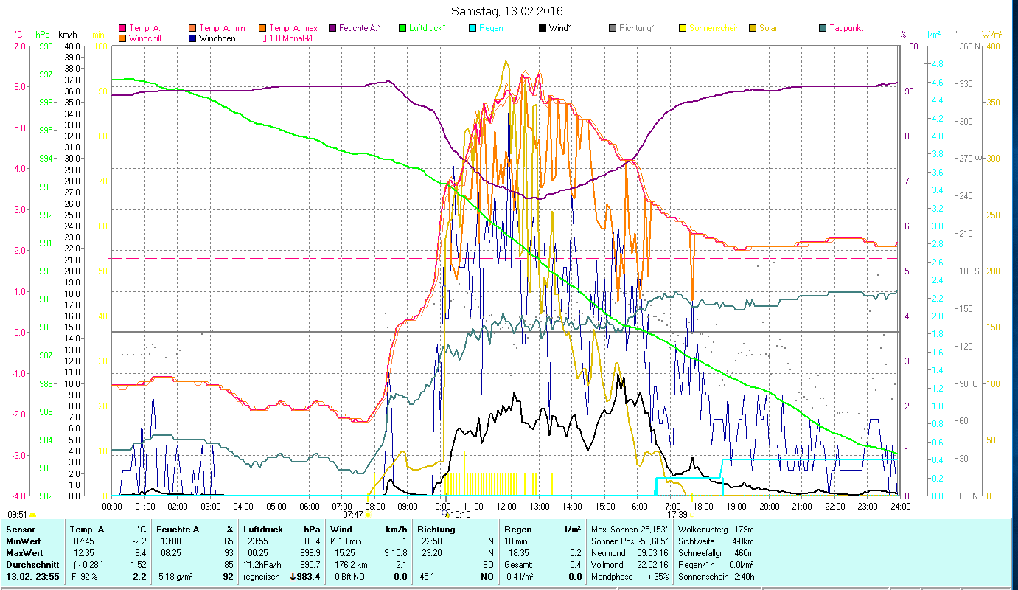Viewport: 1018px width, 590px height.
Task: Click the '^1.2hPa/h' pressure trend value
Action: pyautogui.click(x=263, y=565)
